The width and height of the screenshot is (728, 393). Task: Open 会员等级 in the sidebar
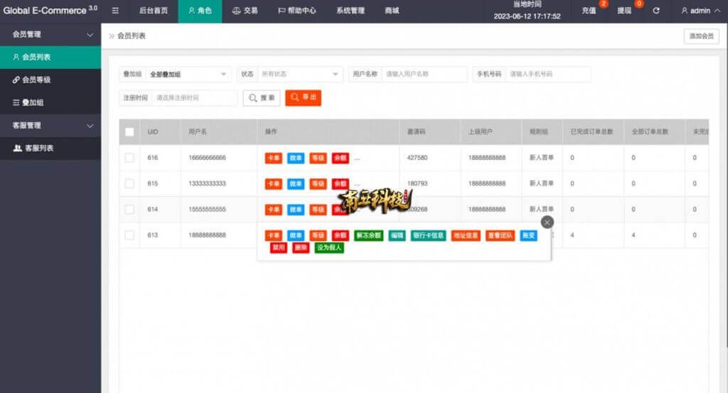[x=36, y=80]
